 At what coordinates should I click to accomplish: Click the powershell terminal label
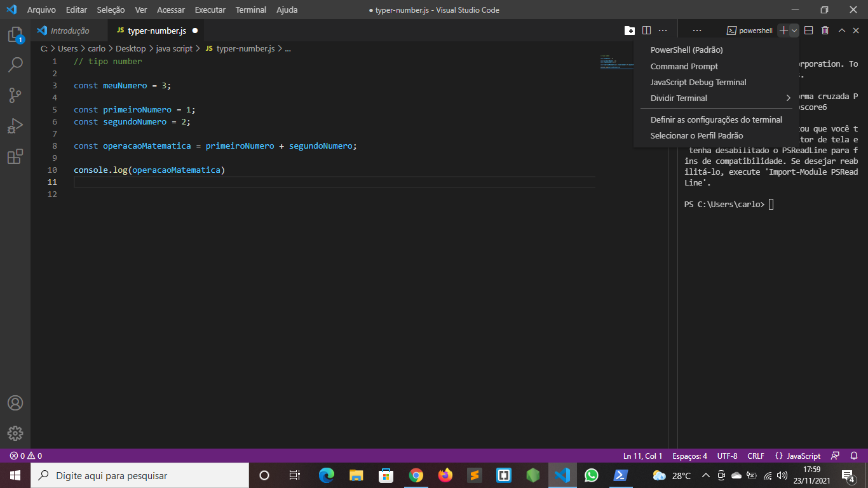pos(750,30)
